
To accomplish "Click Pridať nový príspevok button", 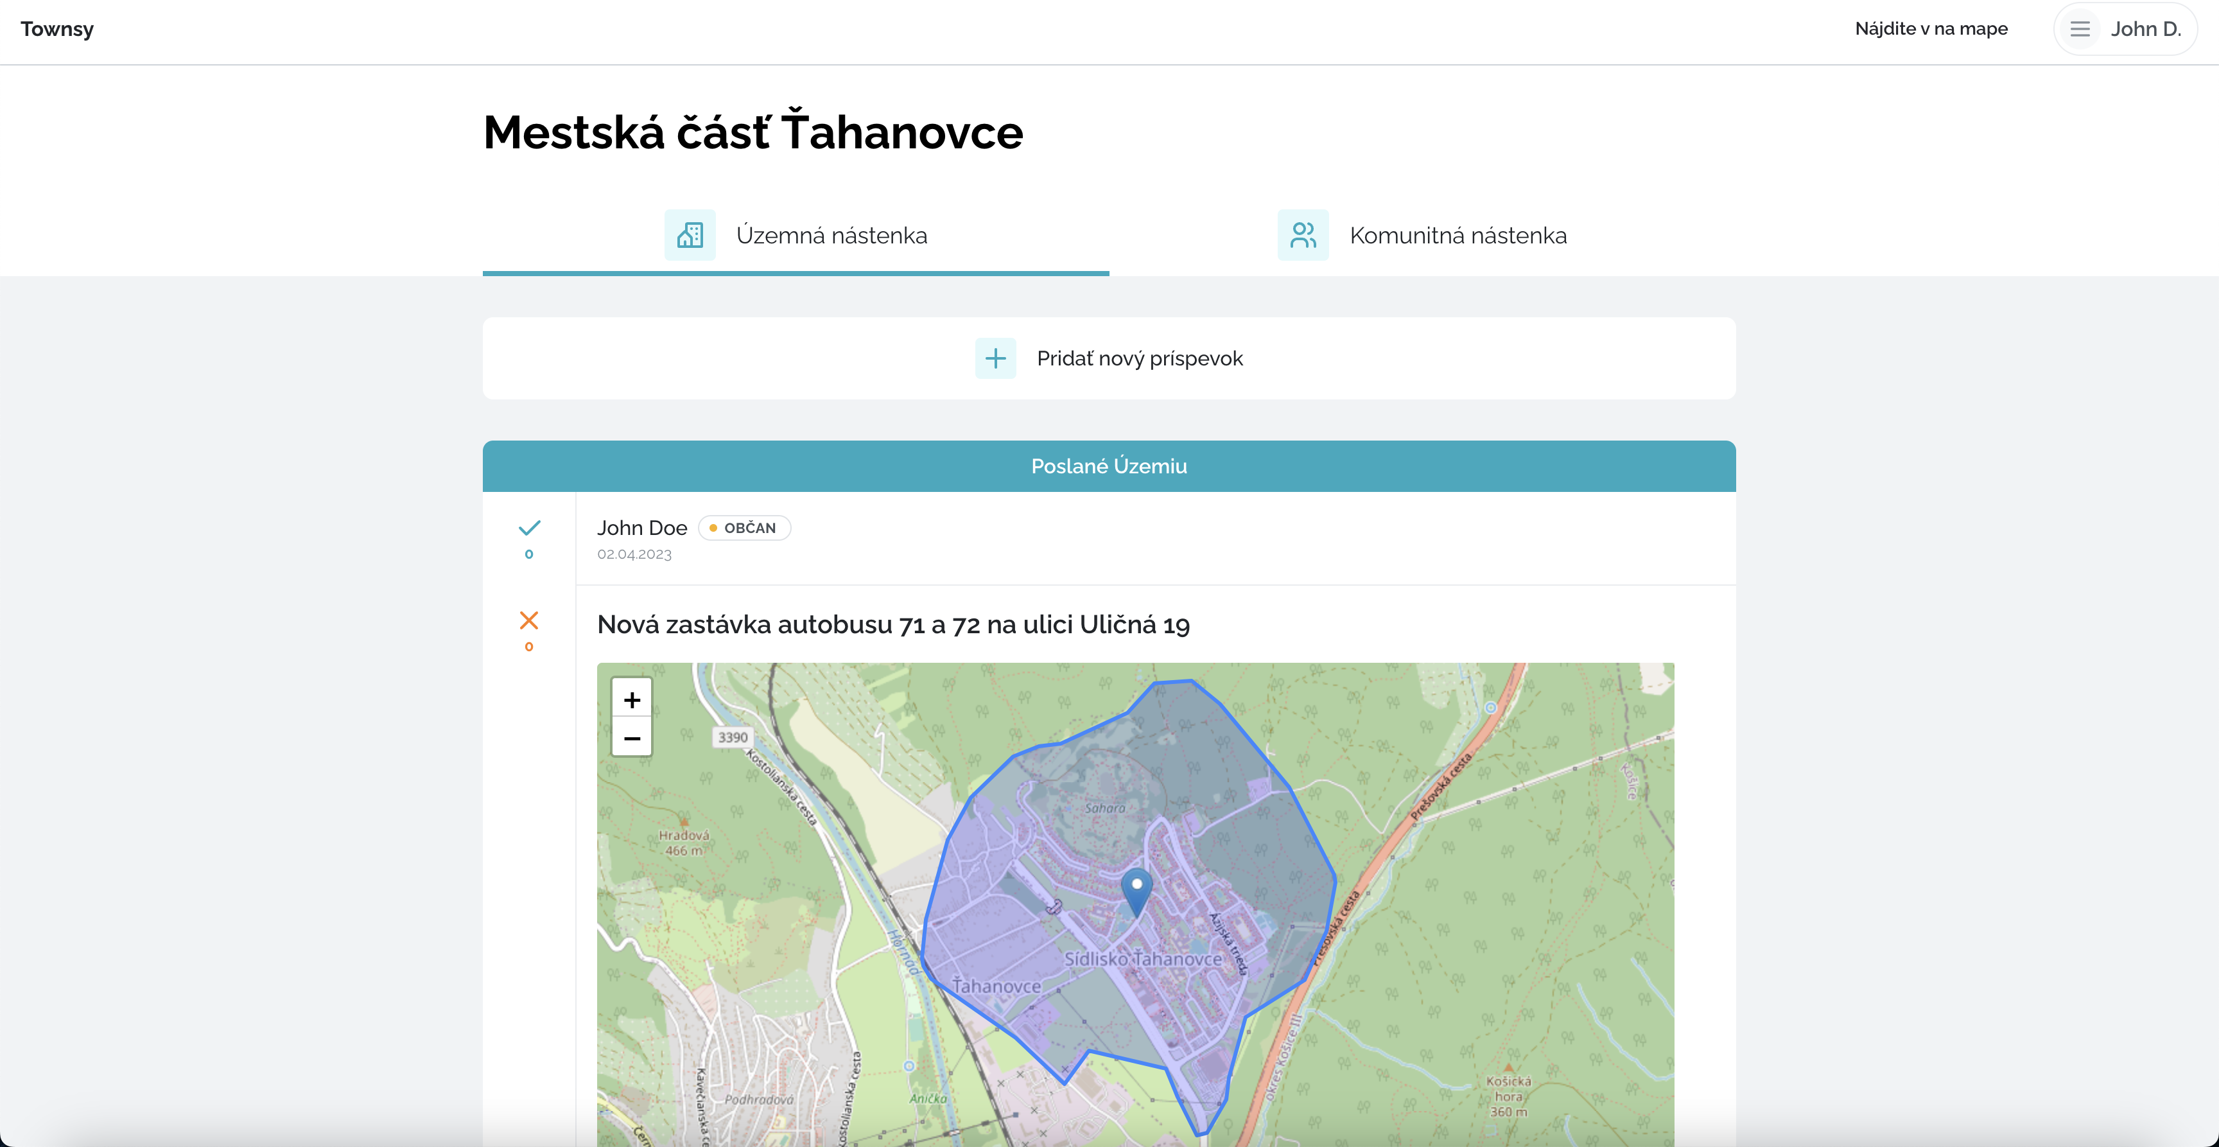I will click(x=1139, y=358).
